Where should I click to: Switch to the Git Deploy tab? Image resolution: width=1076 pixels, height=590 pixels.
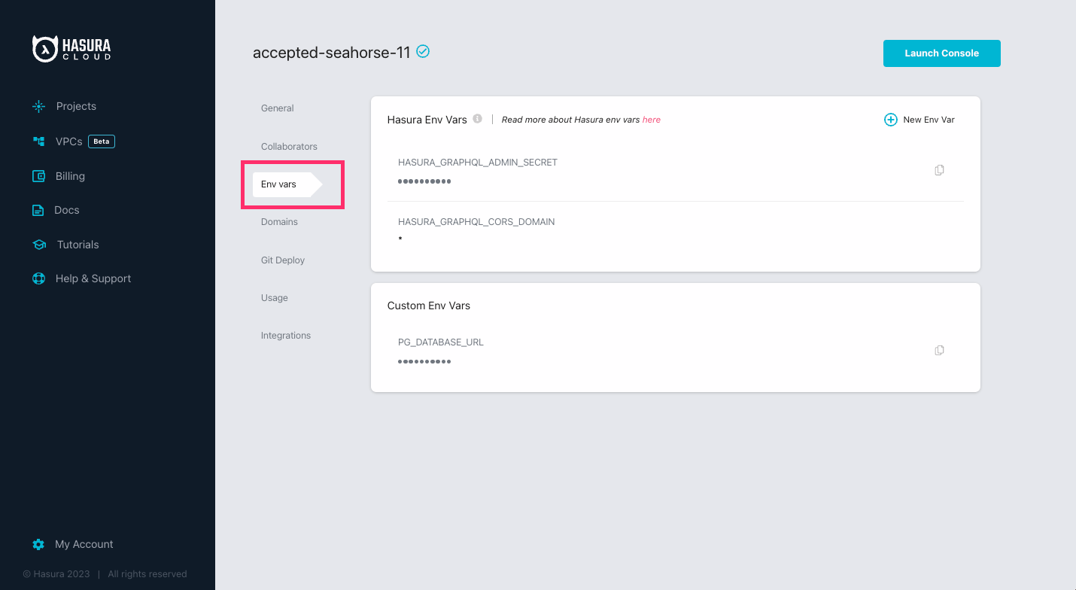coord(283,260)
